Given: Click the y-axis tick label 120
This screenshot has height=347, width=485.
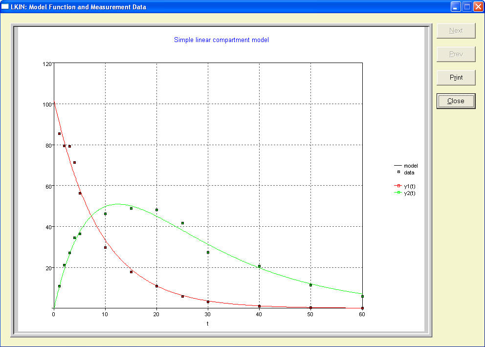Looking at the screenshot, I should [x=47, y=64].
